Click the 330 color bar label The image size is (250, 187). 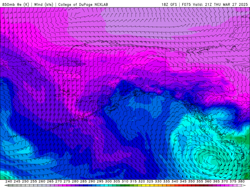(x=158, y=181)
